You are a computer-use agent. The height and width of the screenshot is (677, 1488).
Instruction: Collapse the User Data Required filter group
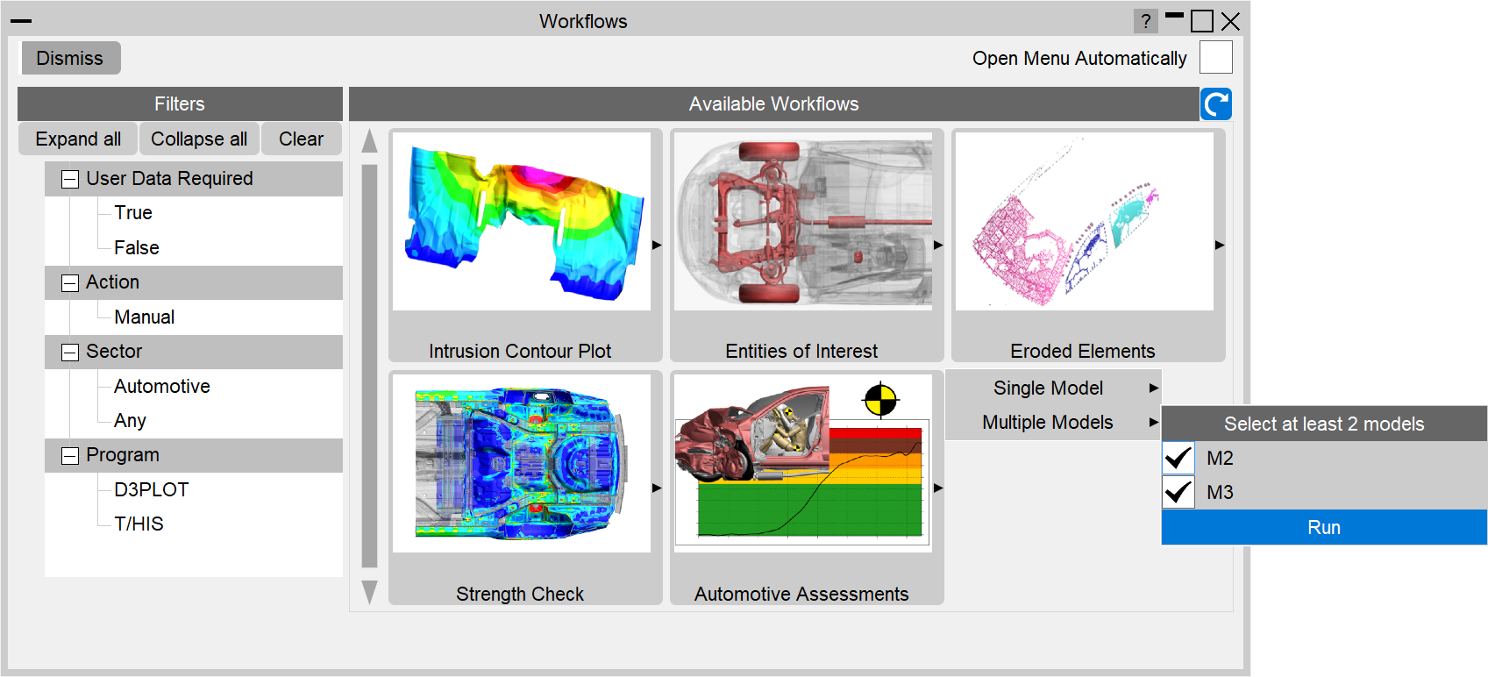pos(70,180)
